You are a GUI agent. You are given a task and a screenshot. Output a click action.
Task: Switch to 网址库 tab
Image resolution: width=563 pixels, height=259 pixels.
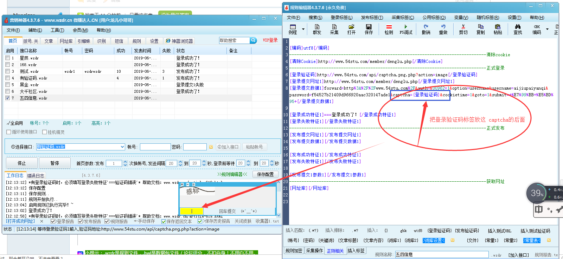click(x=66, y=41)
